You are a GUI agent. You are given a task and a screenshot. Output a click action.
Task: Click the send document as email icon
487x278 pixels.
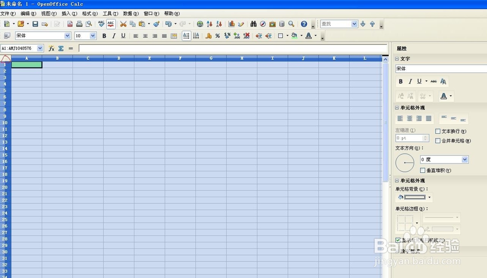click(45, 24)
